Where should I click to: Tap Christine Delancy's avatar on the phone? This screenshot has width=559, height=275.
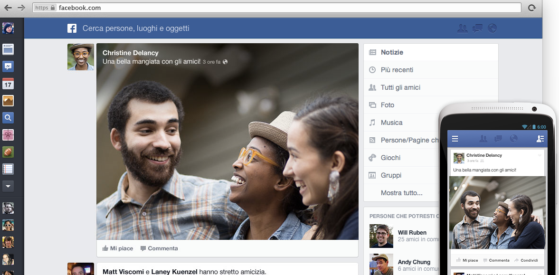458,158
